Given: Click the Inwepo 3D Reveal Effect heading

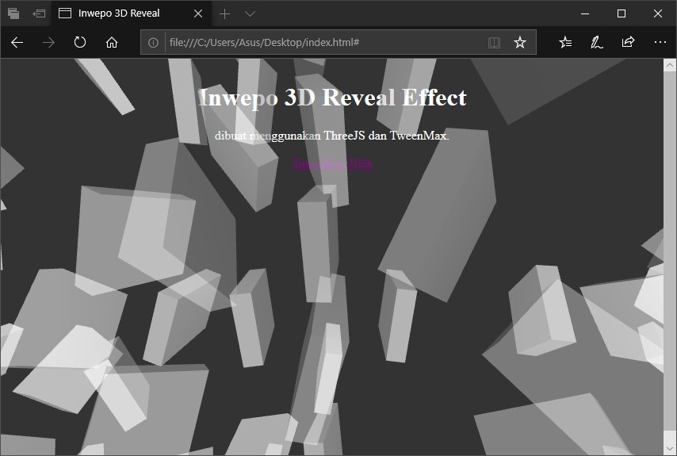Looking at the screenshot, I should coord(332,98).
